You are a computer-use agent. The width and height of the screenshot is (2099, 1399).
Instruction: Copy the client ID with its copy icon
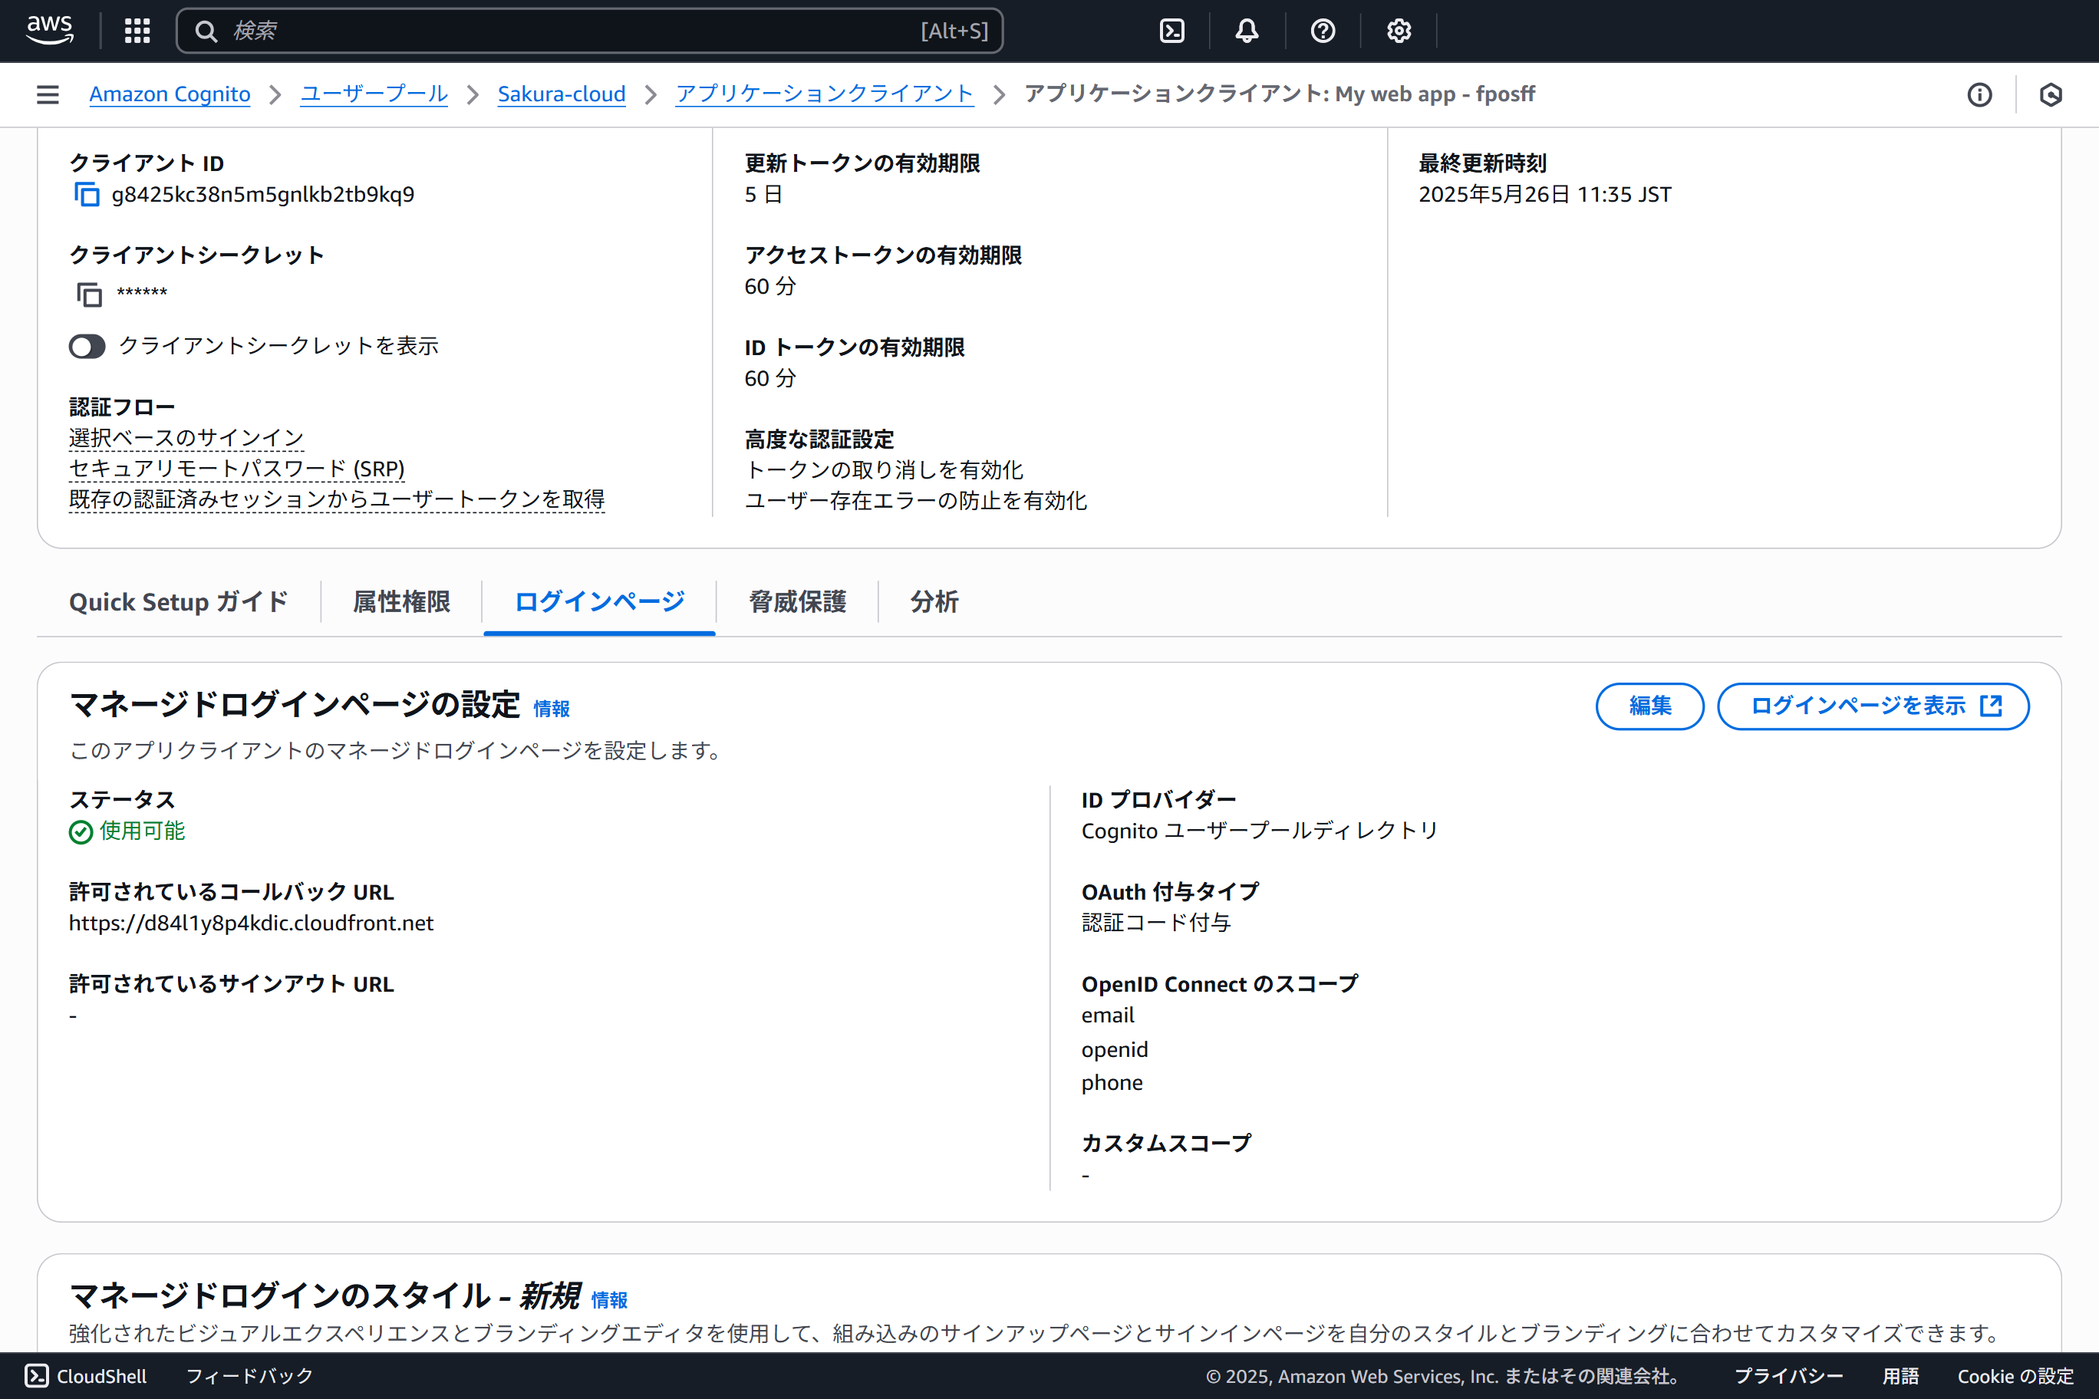pyautogui.click(x=87, y=195)
